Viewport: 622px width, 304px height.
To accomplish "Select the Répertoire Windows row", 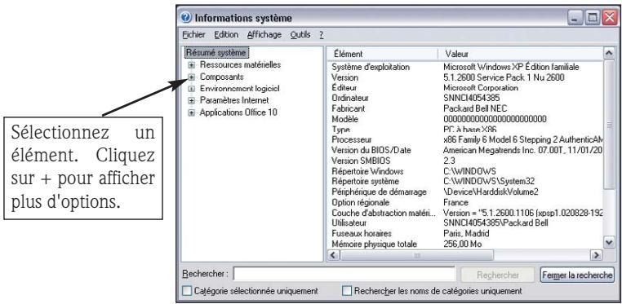I will pos(467,171).
